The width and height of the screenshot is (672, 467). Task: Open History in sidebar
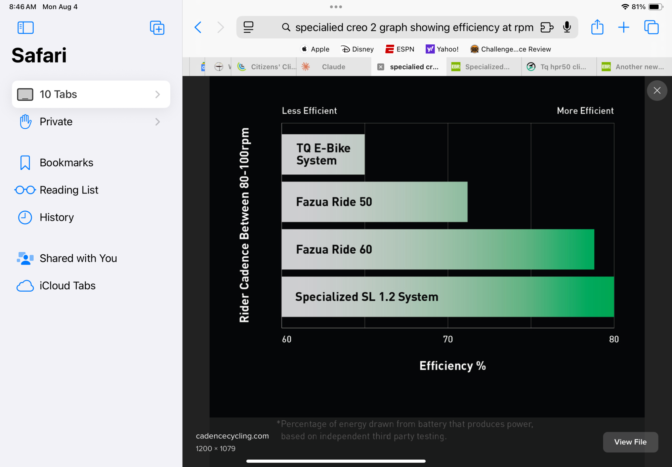[91, 217]
